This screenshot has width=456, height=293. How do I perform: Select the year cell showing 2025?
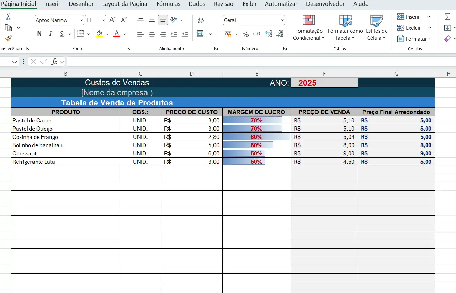[x=324, y=83]
